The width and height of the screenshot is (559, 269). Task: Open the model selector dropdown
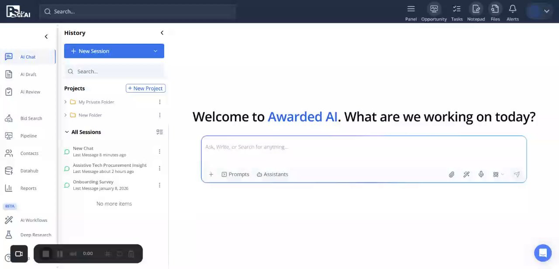point(498,174)
